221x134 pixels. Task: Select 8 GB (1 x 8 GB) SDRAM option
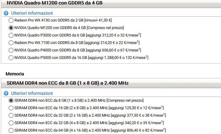[11, 100]
